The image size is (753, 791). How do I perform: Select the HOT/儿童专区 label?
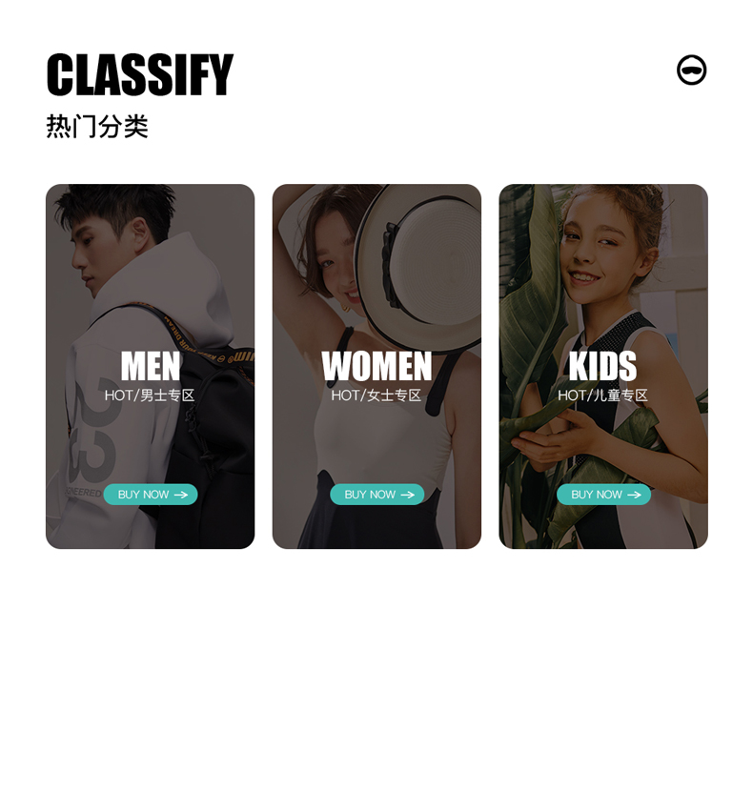coord(602,395)
